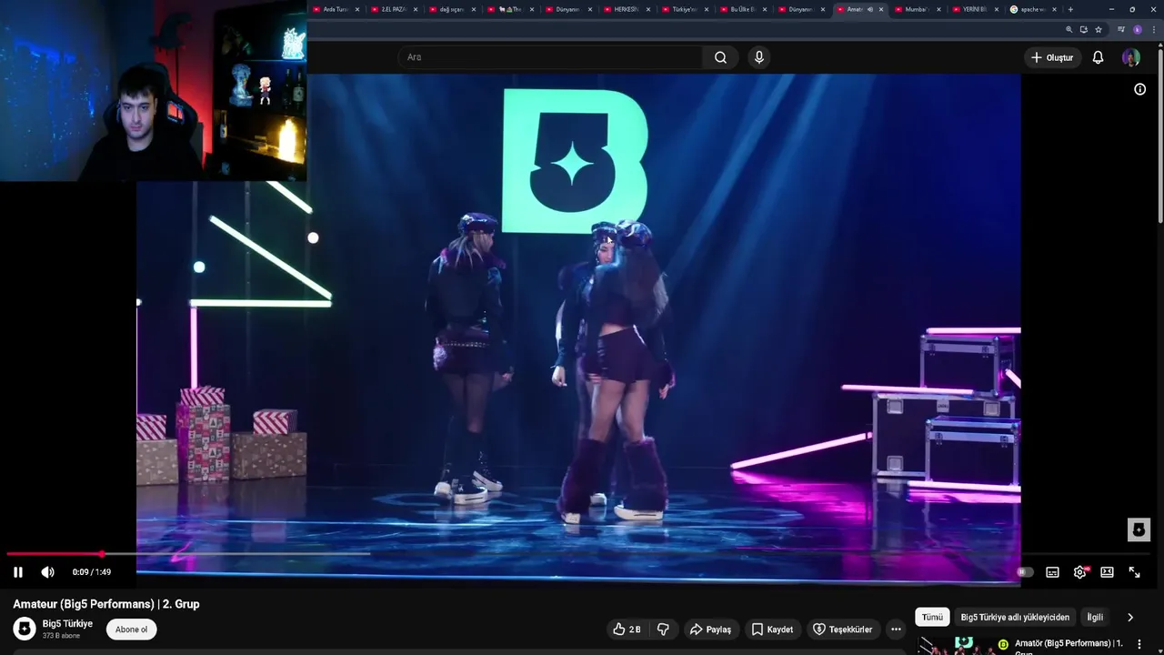
Task: Open the Big5 Türkiye channel avatar
Action: coord(25,629)
